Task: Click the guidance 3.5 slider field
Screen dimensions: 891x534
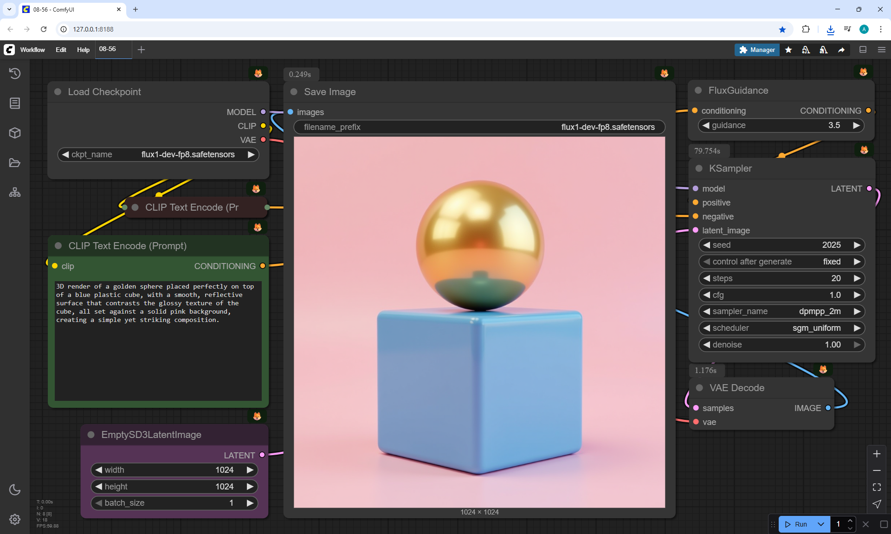Action: [x=781, y=125]
